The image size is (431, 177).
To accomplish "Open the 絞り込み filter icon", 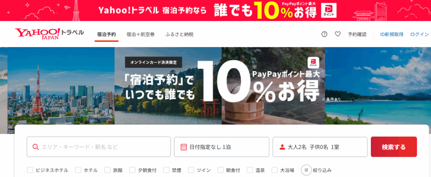I will [x=306, y=170].
